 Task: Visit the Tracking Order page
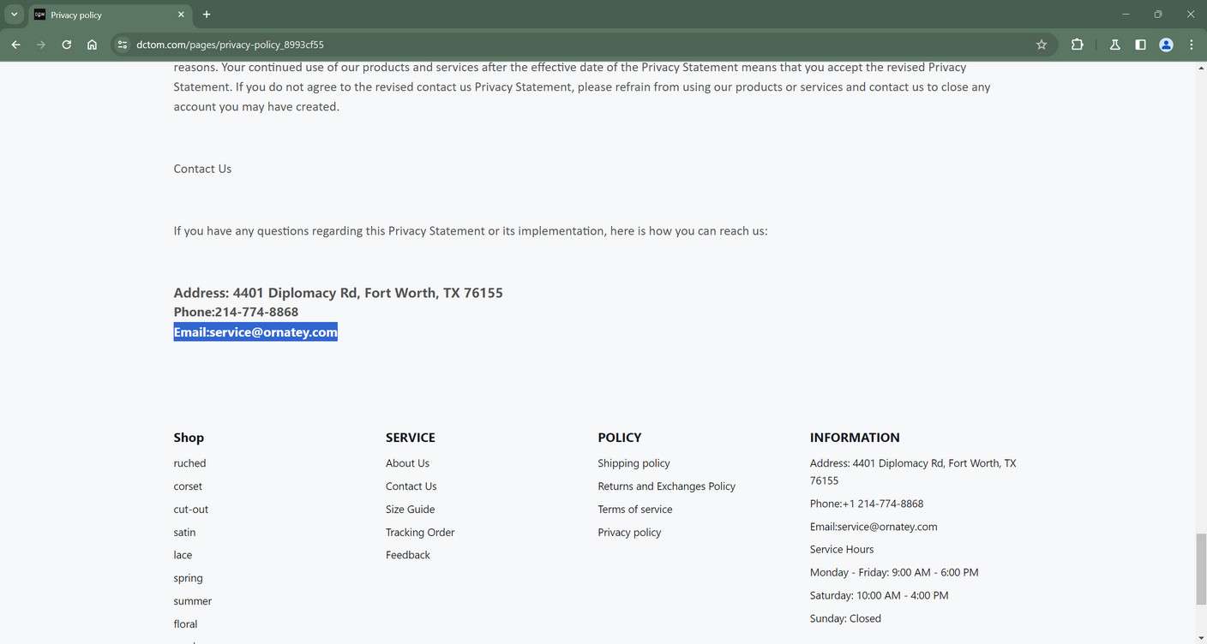(420, 533)
